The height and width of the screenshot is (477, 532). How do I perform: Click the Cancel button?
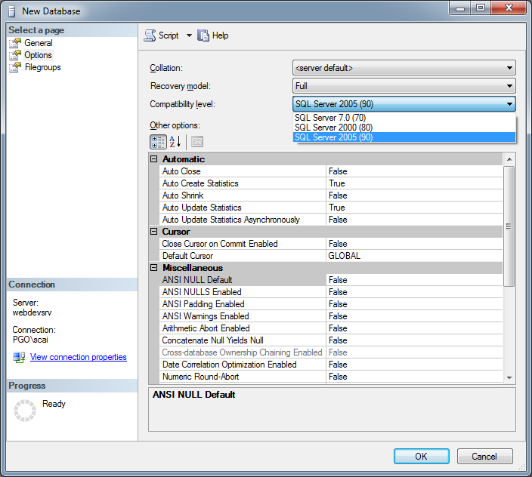click(x=484, y=457)
